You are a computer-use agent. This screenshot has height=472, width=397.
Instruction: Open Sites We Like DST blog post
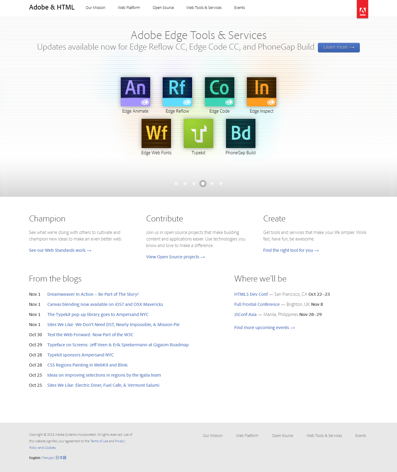click(113, 325)
